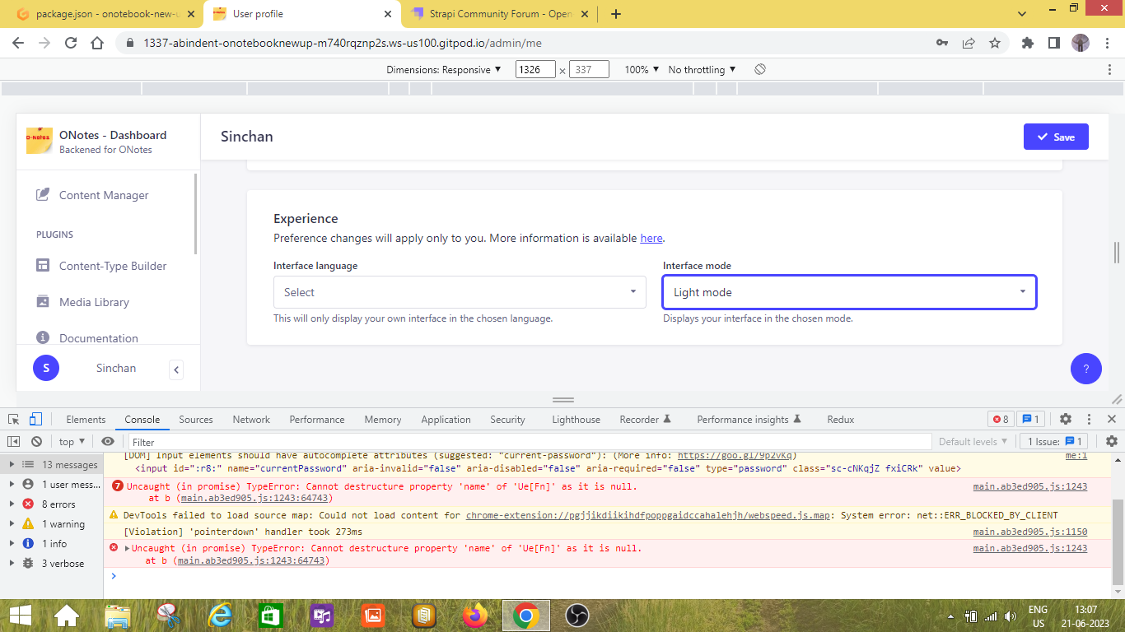
Task: Click the console Filter input field
Action: (x=527, y=442)
